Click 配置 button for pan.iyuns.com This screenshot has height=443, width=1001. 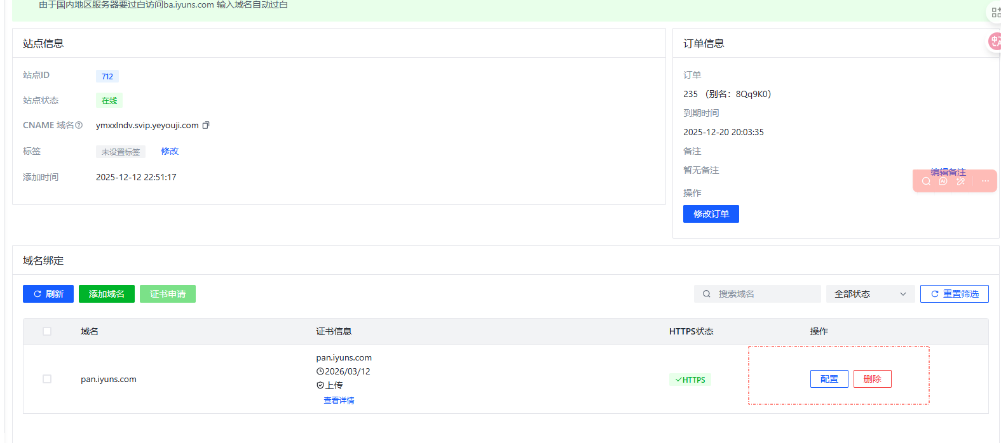(829, 379)
